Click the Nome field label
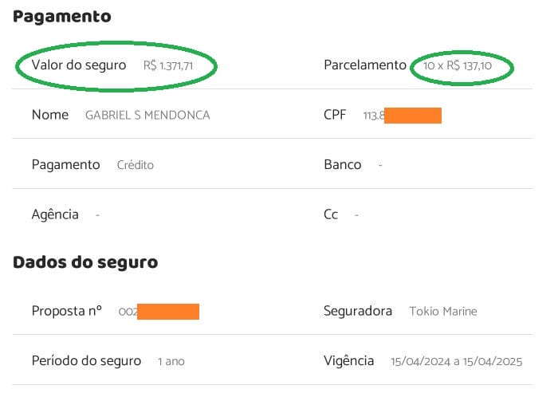This screenshot has width=554, height=401. (x=50, y=115)
